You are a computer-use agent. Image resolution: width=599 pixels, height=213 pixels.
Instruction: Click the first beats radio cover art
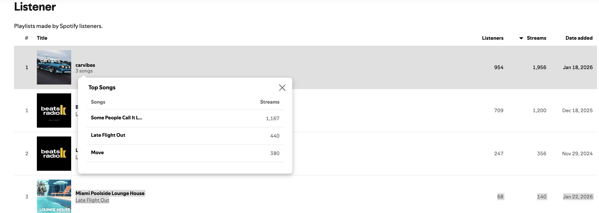pos(54,110)
